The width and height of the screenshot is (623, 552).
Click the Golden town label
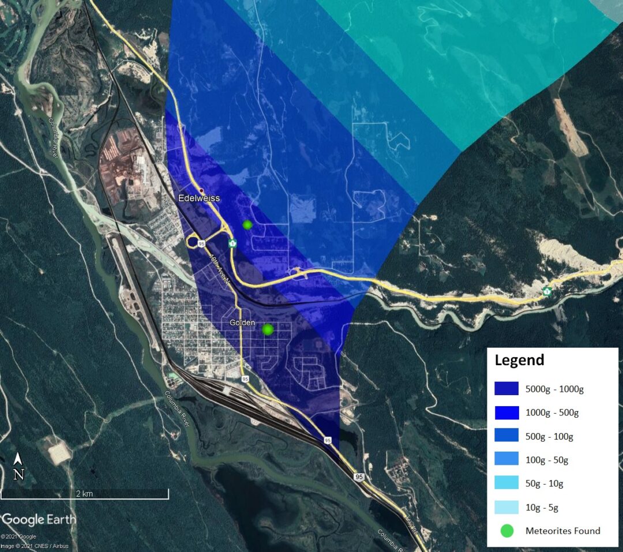click(242, 322)
